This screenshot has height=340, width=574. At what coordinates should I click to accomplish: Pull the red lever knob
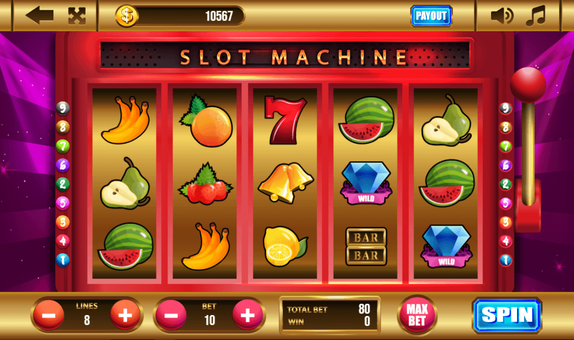(528, 85)
